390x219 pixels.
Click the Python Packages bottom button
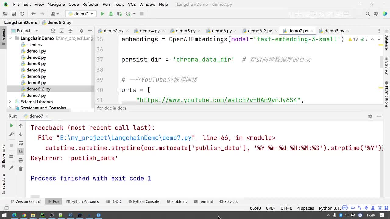(83, 201)
